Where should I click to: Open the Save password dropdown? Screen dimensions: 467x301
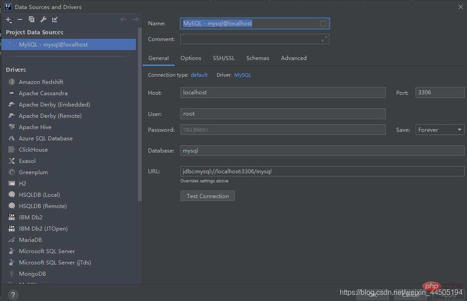(439, 130)
